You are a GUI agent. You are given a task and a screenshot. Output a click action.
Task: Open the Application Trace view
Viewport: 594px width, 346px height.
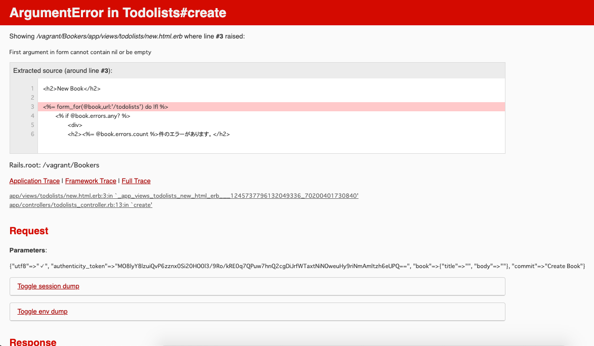(x=34, y=181)
